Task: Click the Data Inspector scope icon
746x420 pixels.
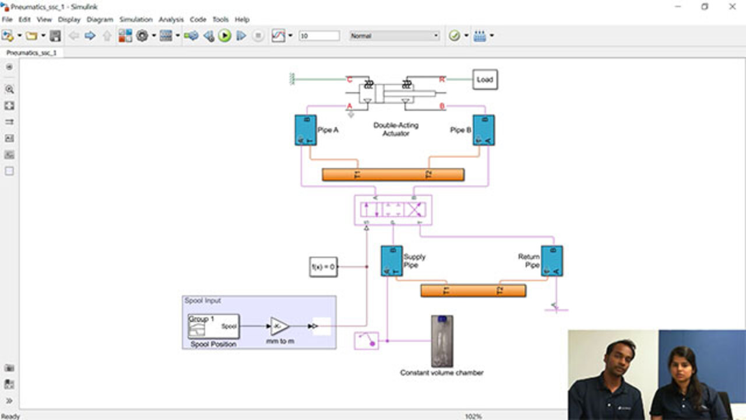Action: (279, 36)
